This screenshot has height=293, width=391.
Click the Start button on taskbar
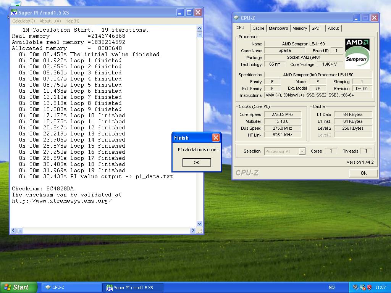pos(18,287)
